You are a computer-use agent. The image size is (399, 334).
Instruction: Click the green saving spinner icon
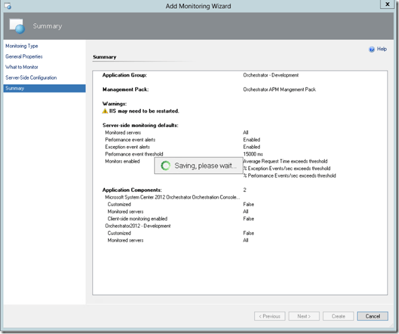point(165,165)
